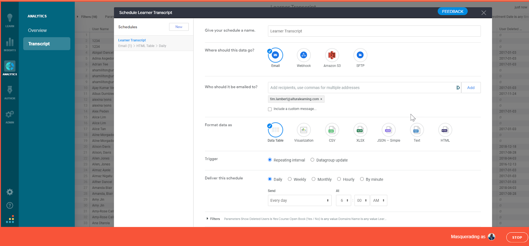Open the Every day send dropdown
Image resolution: width=529 pixels, height=246 pixels.
tap(300, 200)
